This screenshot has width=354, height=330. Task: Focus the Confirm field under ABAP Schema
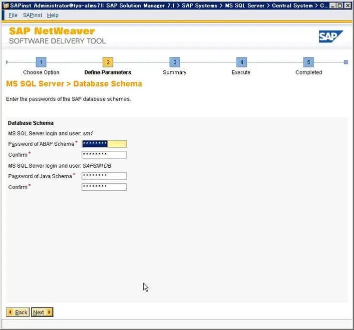(x=104, y=155)
